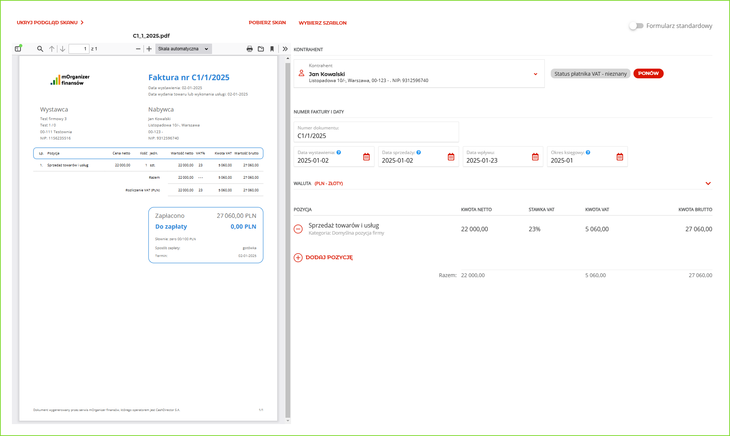Open the PDF search magnifier tool

[40, 49]
